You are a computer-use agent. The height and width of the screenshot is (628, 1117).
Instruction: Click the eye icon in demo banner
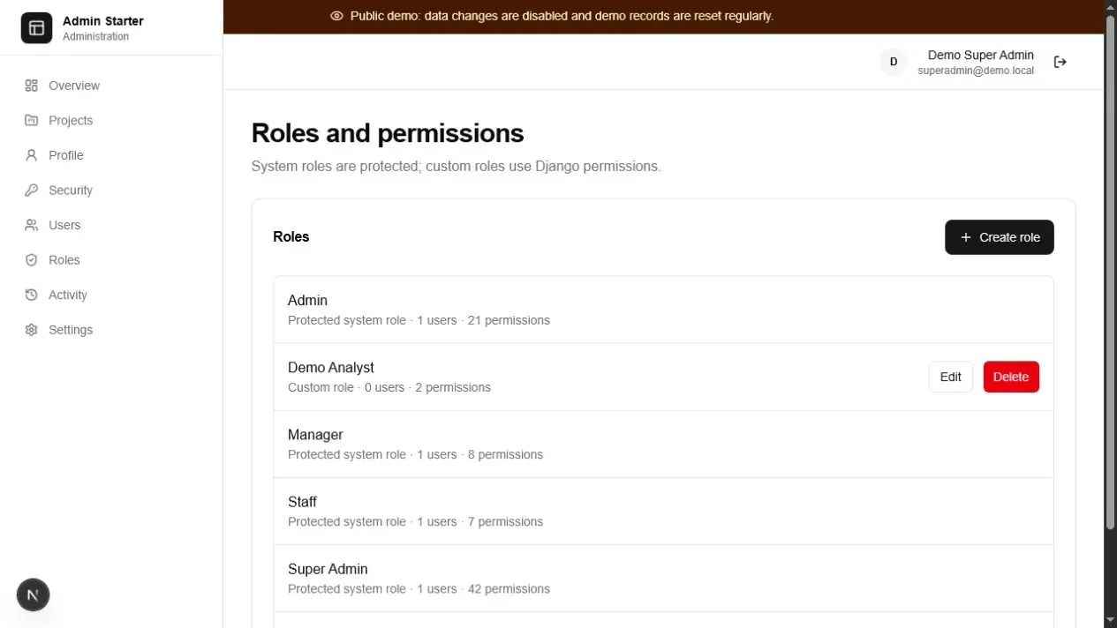pos(336,16)
